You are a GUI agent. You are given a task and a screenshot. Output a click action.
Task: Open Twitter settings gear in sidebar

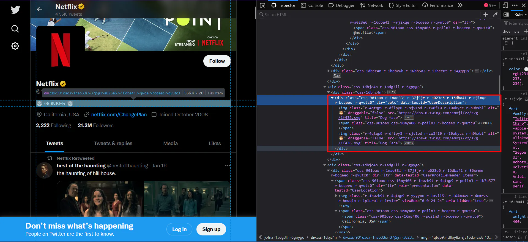coord(15,46)
